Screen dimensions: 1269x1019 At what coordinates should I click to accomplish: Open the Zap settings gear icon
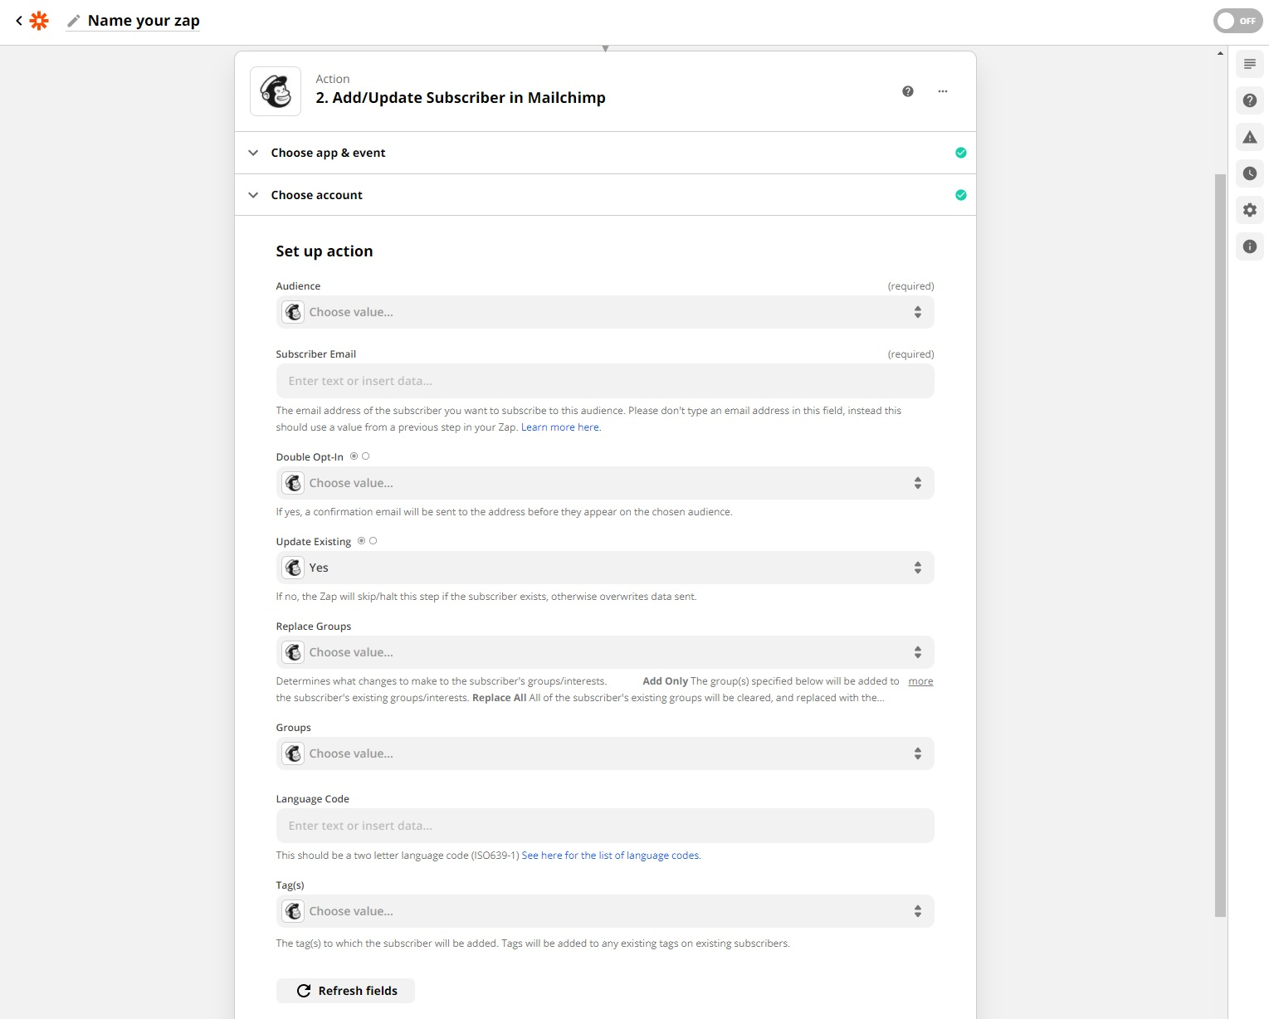pyautogui.click(x=1250, y=210)
